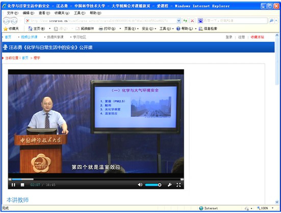Pause the lecture video
Screen dimensions: 281x213
pyautogui.click(x=13, y=185)
